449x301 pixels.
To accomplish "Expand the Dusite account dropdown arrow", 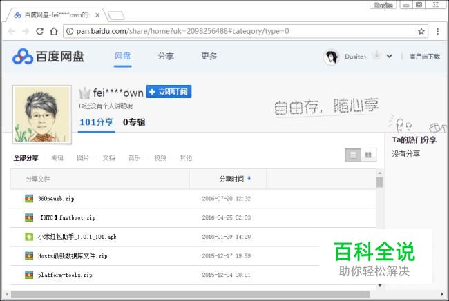I will click(389, 56).
